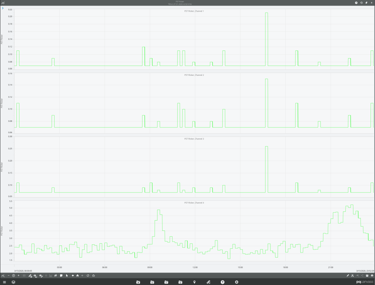375x285 pixels.
Task: Toggle the pin button in the title bar
Action: click(366, 3)
